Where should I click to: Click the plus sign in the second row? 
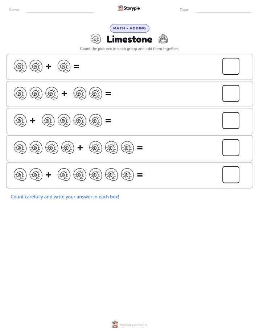64,94
